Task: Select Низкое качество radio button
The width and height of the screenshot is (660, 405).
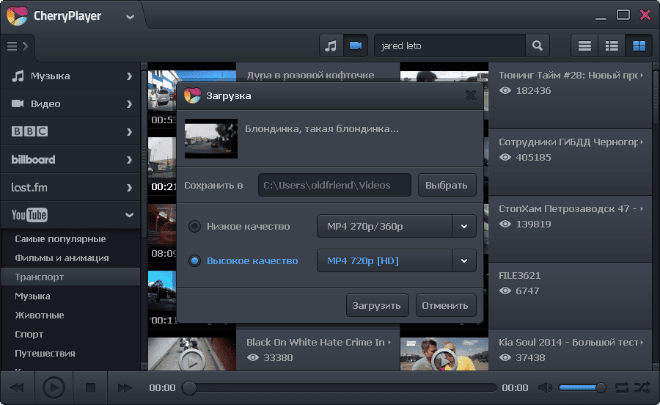Action: [194, 227]
